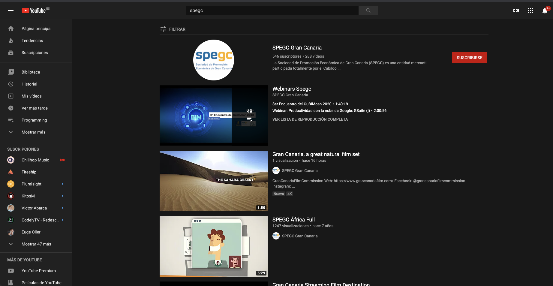553x286 pixels.
Task: Click the Suscripciones label in sidebar
Action: (x=35, y=53)
